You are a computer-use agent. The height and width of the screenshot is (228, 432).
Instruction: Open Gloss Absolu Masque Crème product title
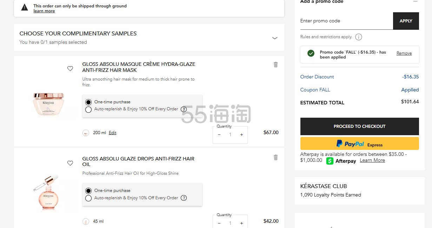pyautogui.click(x=139, y=67)
